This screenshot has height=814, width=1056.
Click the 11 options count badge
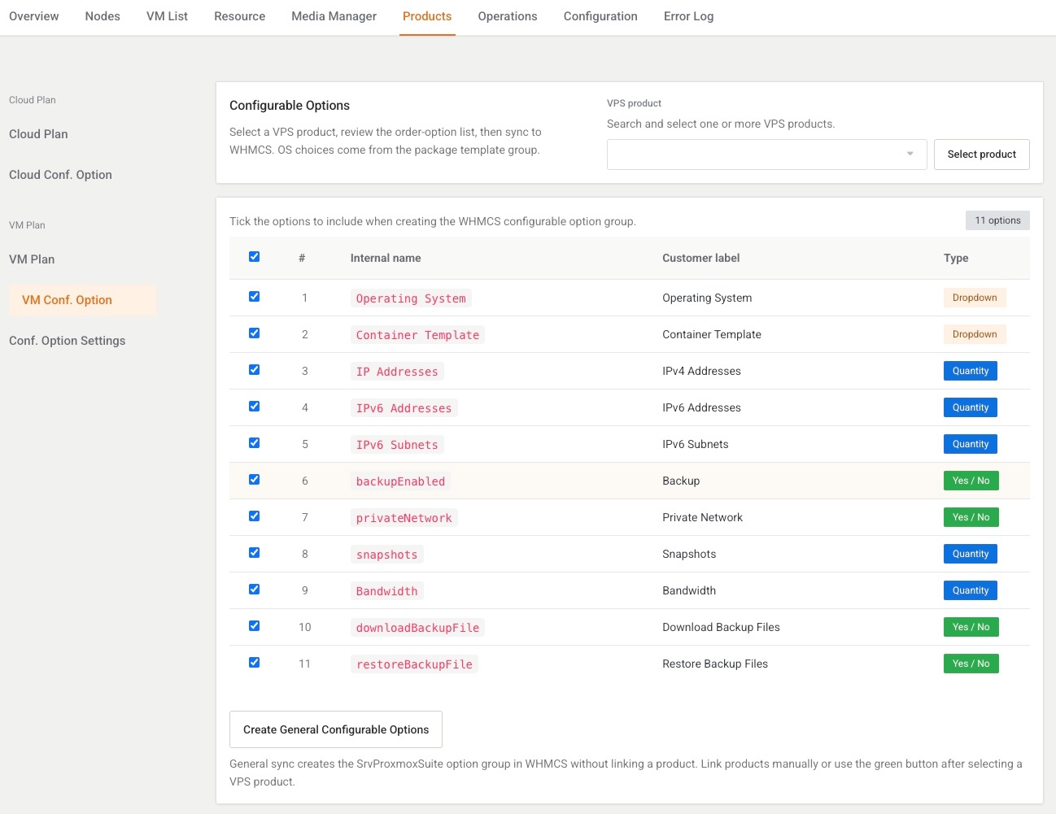997,220
